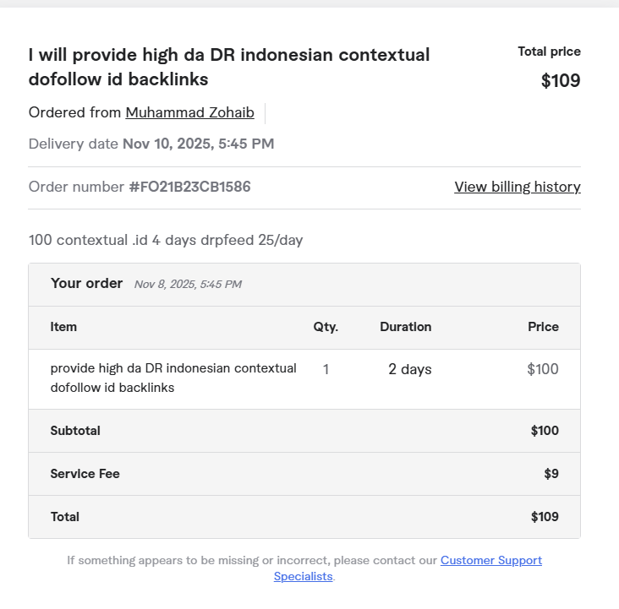Image resolution: width=619 pixels, height=609 pixels.
Task: Select the item description in the order row
Action: 173,378
